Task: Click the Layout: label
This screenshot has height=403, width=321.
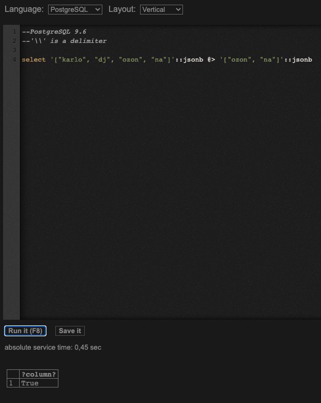Action: click(x=122, y=9)
